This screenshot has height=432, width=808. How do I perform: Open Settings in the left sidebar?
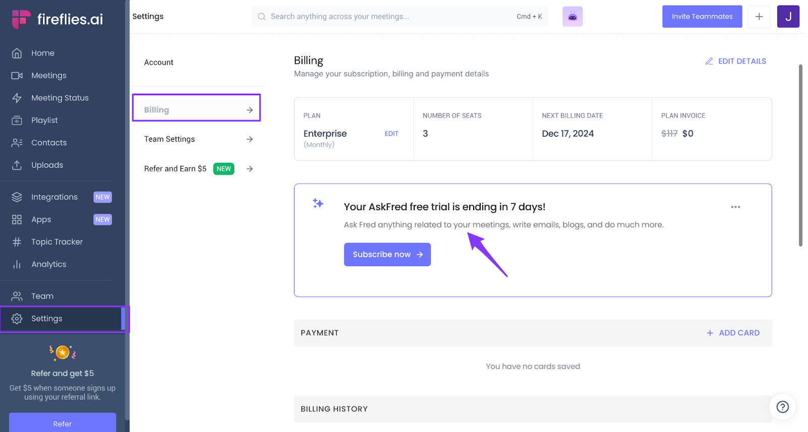[46, 319]
